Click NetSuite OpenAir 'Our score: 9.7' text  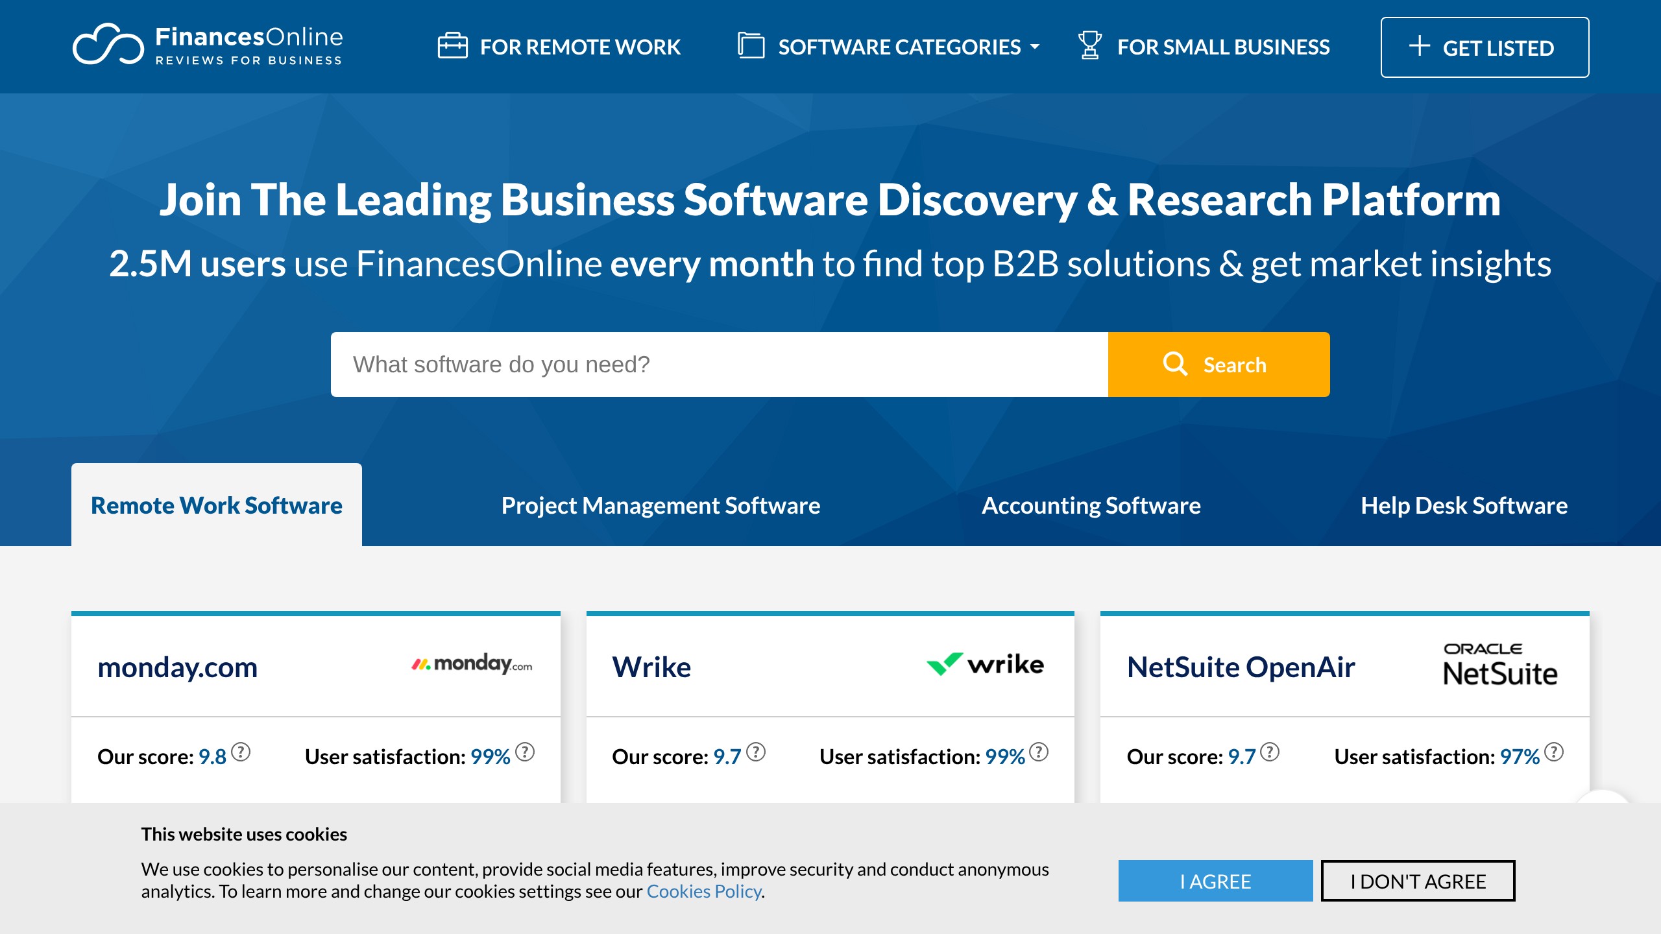coord(1191,756)
